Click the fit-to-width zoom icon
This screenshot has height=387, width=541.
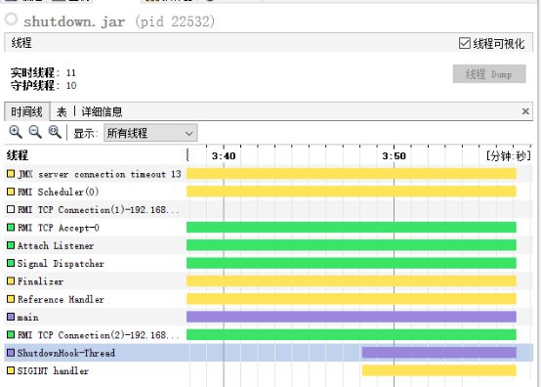click(x=55, y=133)
